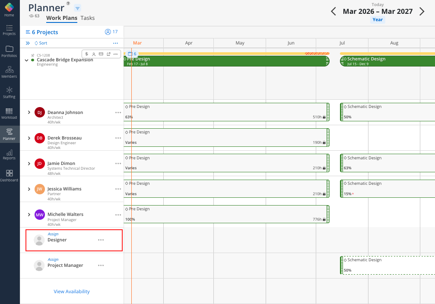The width and height of the screenshot is (435, 304).
Task: Go to previous date range arrow
Action: pos(333,11)
